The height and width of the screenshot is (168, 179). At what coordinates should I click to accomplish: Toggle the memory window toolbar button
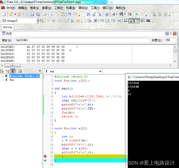(137, 21)
